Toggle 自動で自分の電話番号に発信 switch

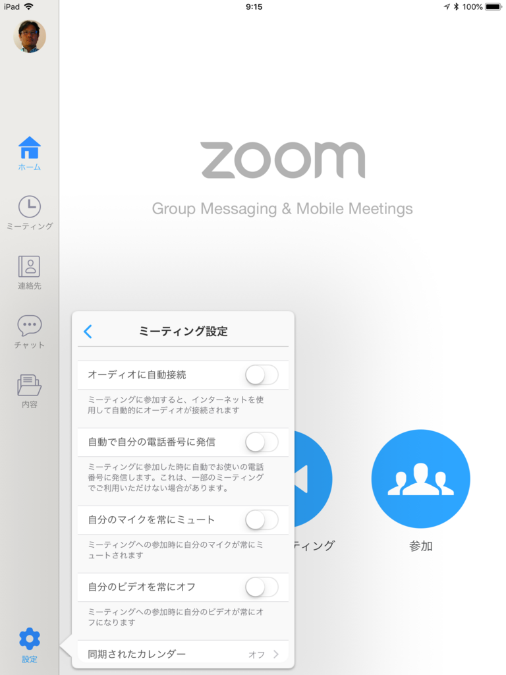[262, 442]
